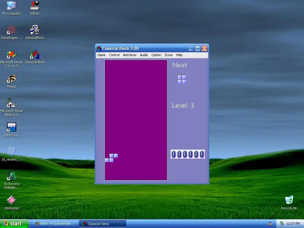
Task: Minimize the Classical Block window
Action: tap(191, 48)
